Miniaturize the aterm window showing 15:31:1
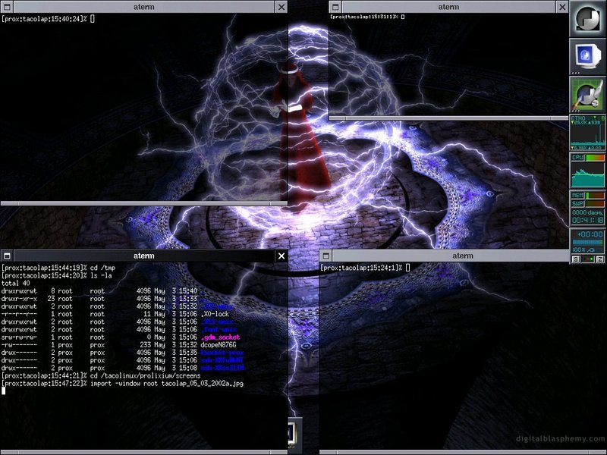This screenshot has height=455, width=607. click(x=335, y=7)
